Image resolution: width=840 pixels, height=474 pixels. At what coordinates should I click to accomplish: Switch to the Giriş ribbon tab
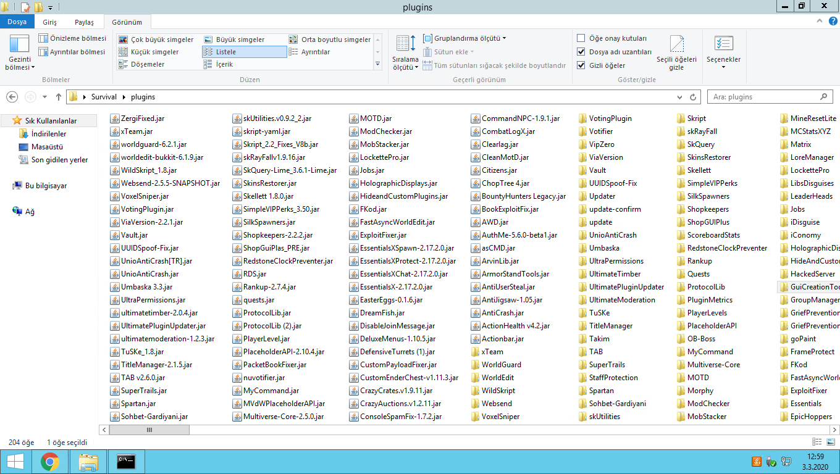tap(49, 22)
